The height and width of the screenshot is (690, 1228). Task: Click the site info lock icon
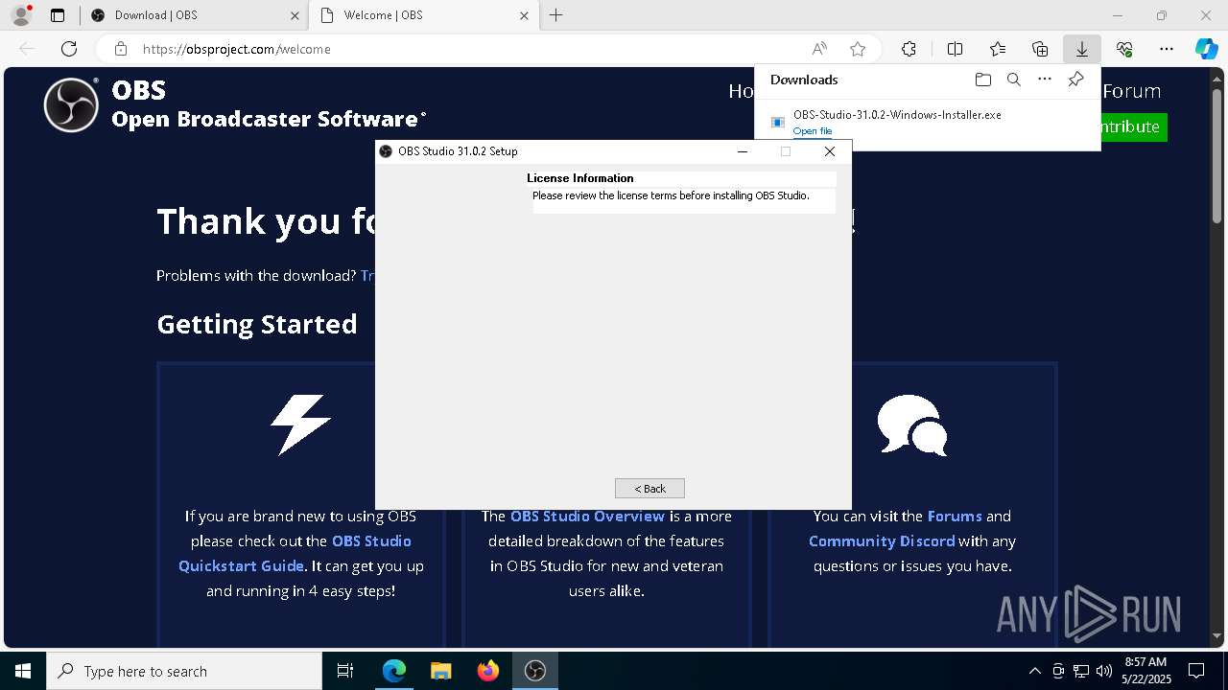tap(121, 49)
